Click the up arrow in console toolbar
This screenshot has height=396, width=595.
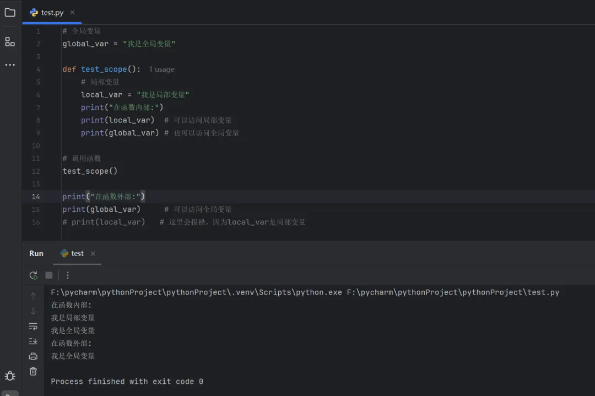click(x=33, y=296)
